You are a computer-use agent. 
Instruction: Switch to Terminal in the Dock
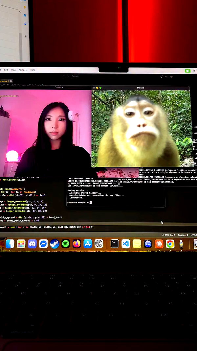coord(115,243)
